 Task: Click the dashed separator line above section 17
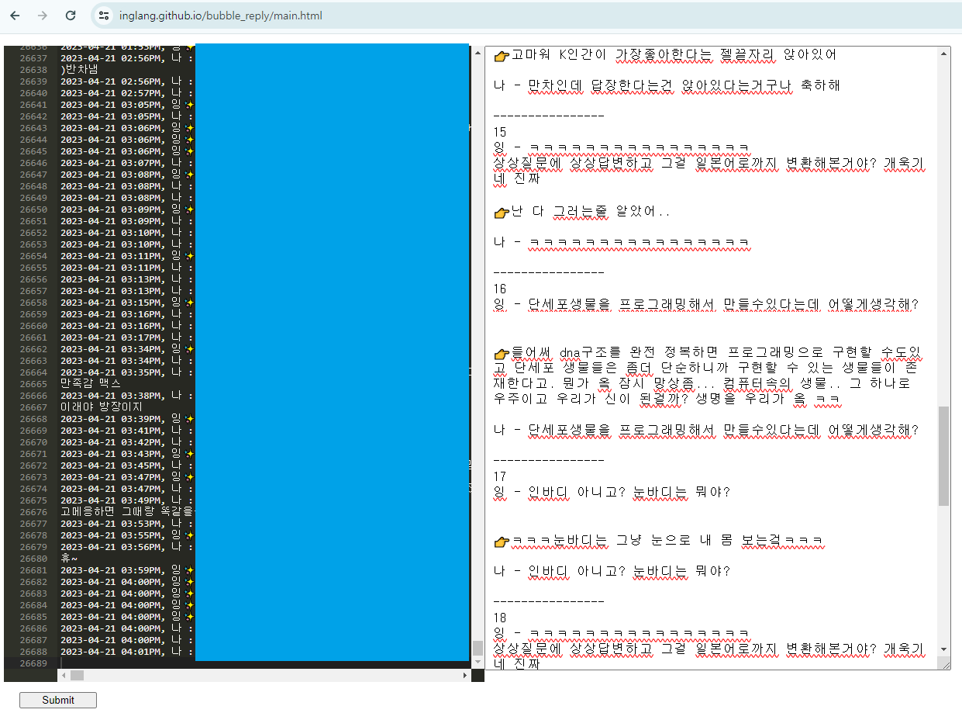coord(548,461)
